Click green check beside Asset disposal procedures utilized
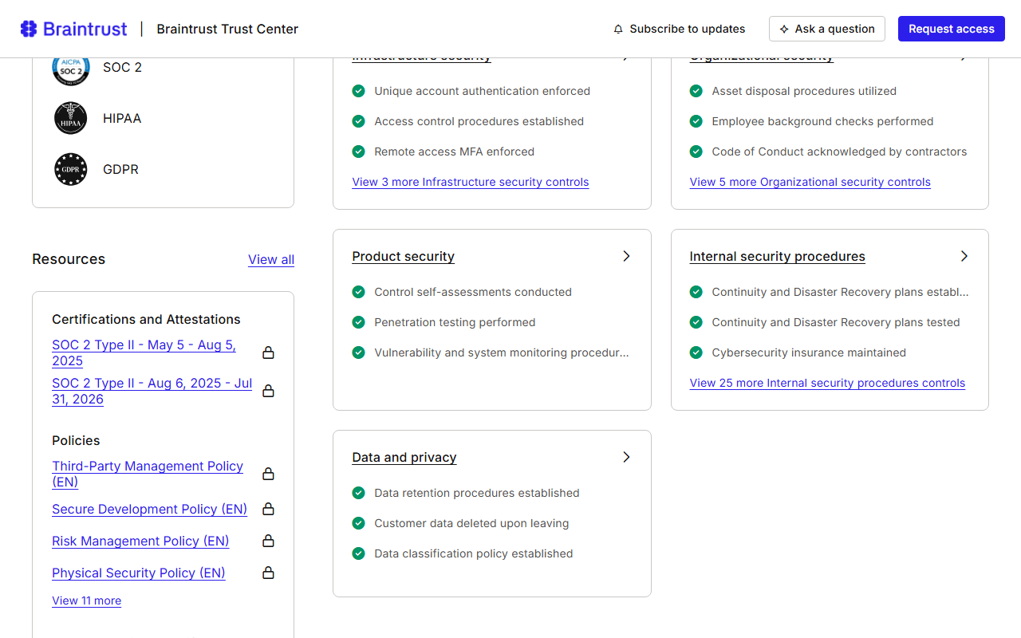Screen dimensions: 1021x638 [696, 91]
